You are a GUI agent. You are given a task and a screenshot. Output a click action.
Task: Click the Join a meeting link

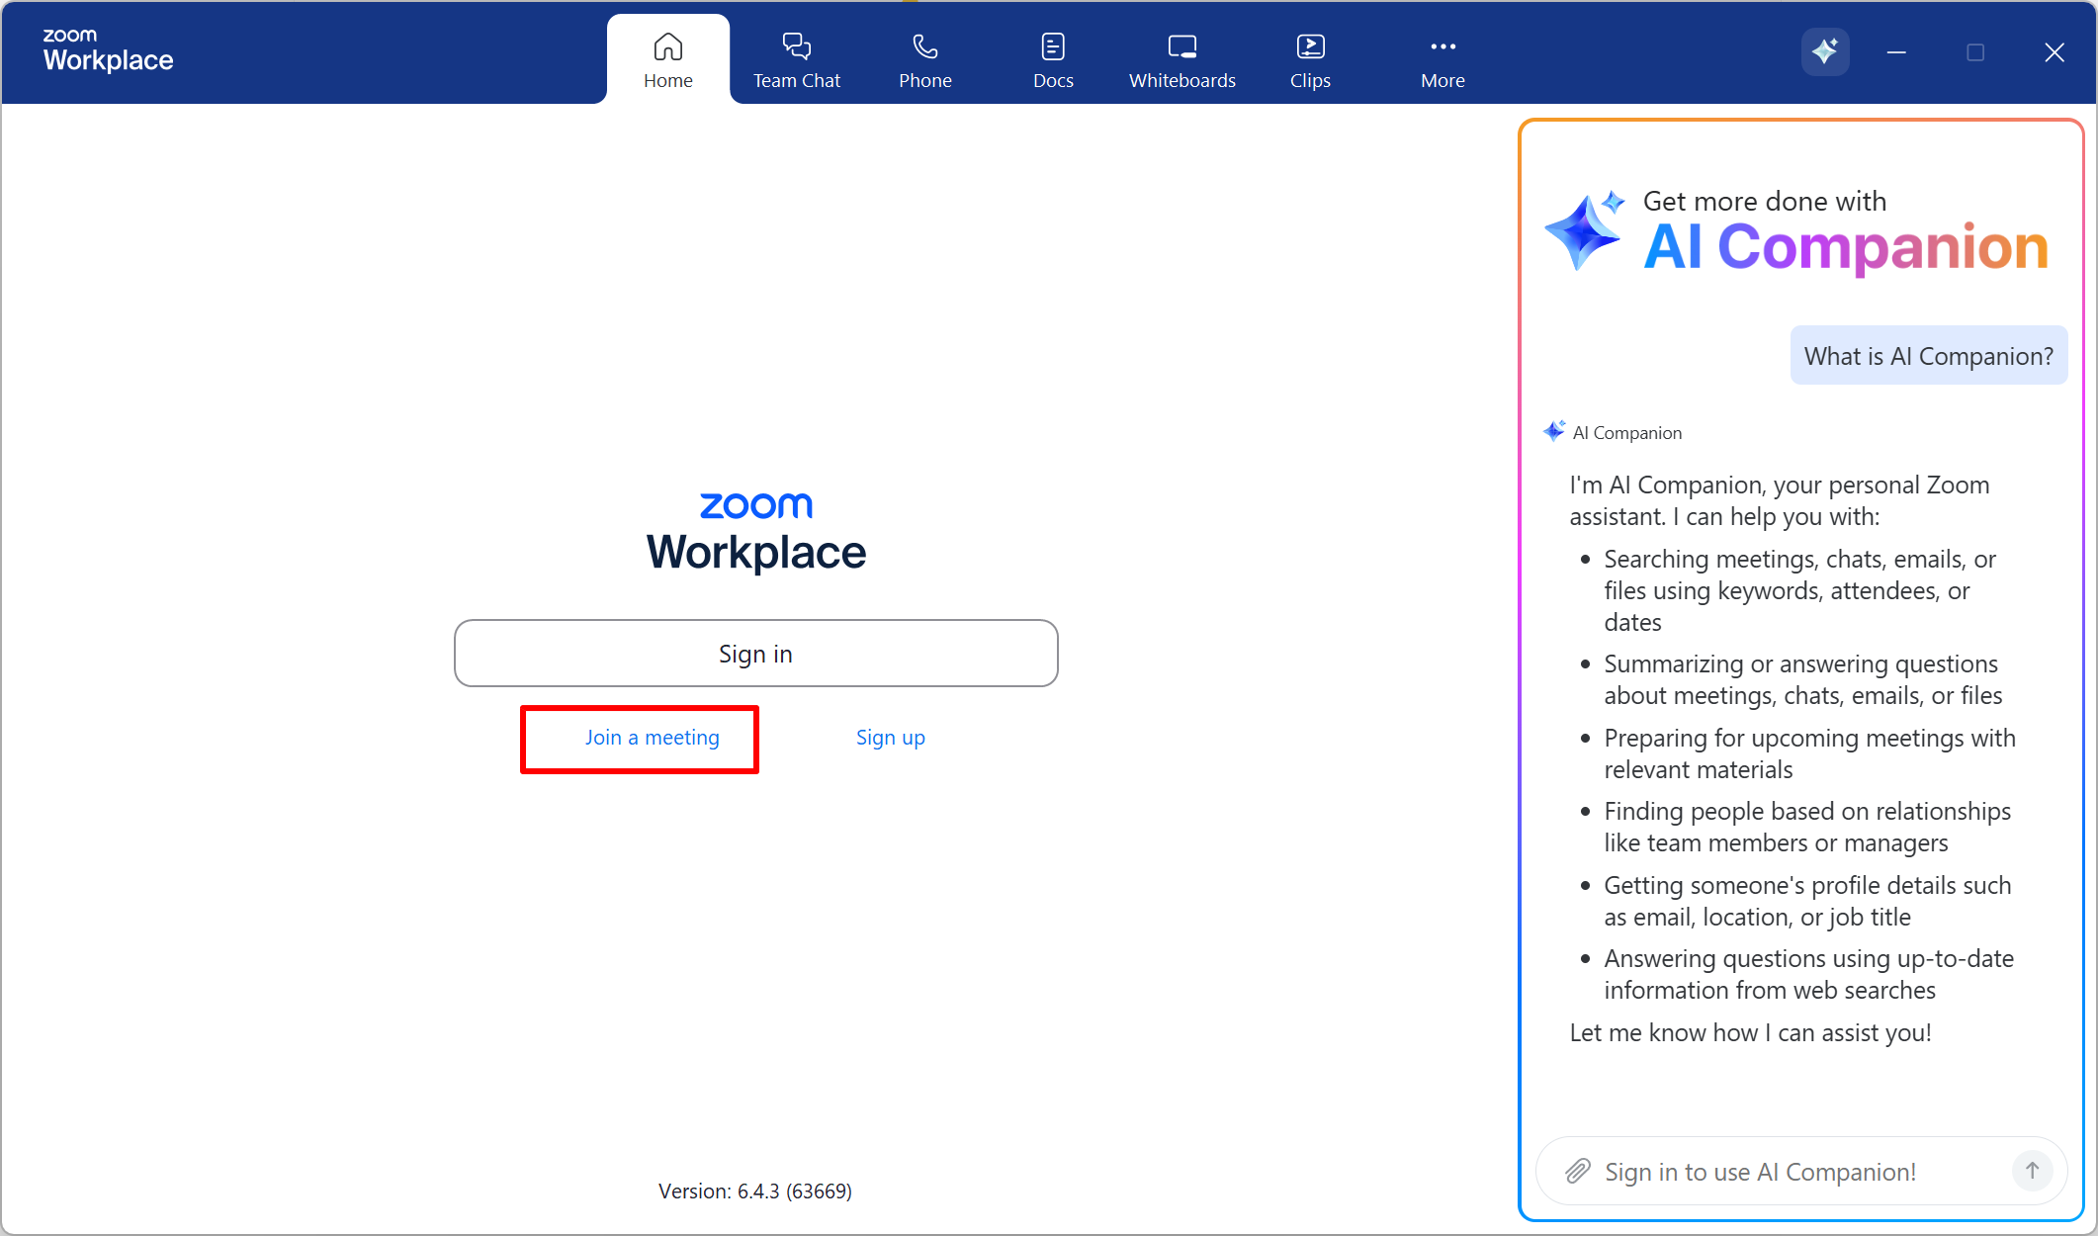pyautogui.click(x=652, y=738)
